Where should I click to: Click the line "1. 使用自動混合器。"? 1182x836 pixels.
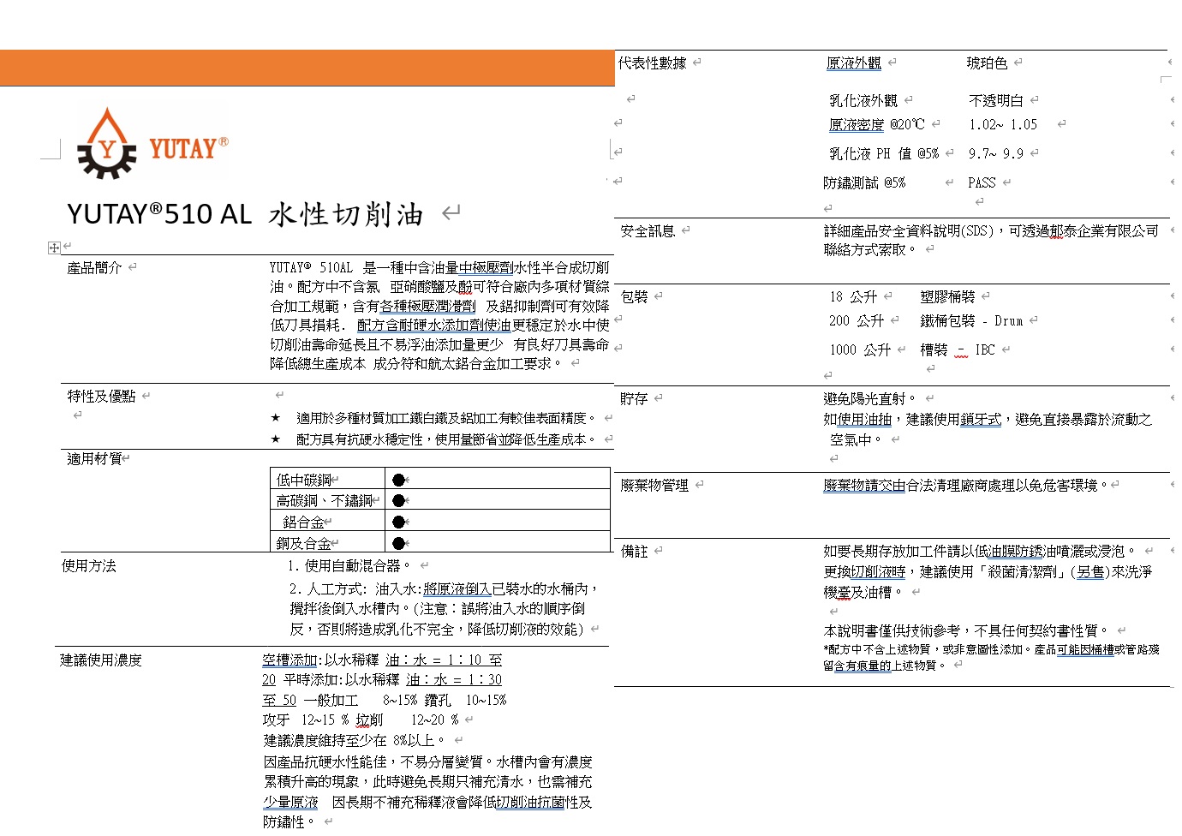349,565
